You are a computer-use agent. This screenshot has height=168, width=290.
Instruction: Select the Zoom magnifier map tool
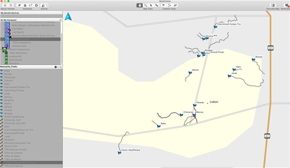click(x=145, y=5)
